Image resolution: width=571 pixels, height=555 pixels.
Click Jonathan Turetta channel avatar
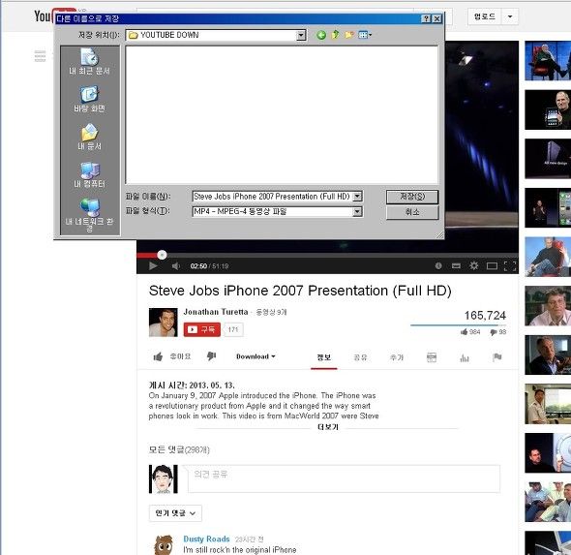(x=164, y=323)
